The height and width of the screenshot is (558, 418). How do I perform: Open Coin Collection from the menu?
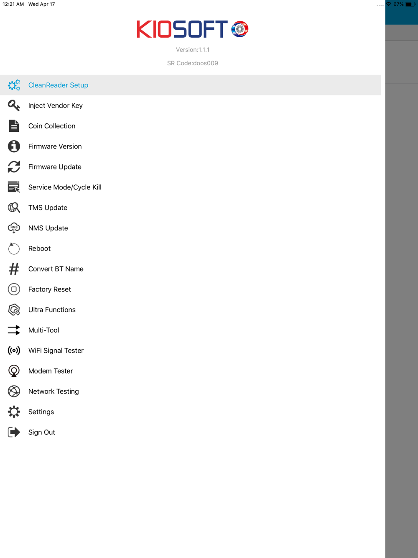click(x=191, y=126)
